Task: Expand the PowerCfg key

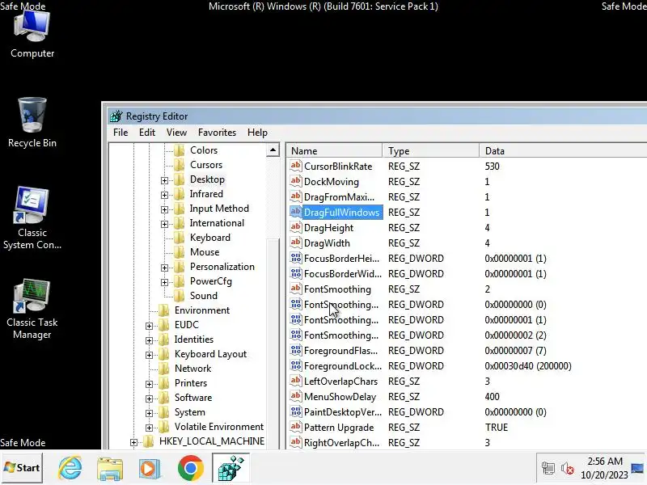Action: pyautogui.click(x=164, y=282)
